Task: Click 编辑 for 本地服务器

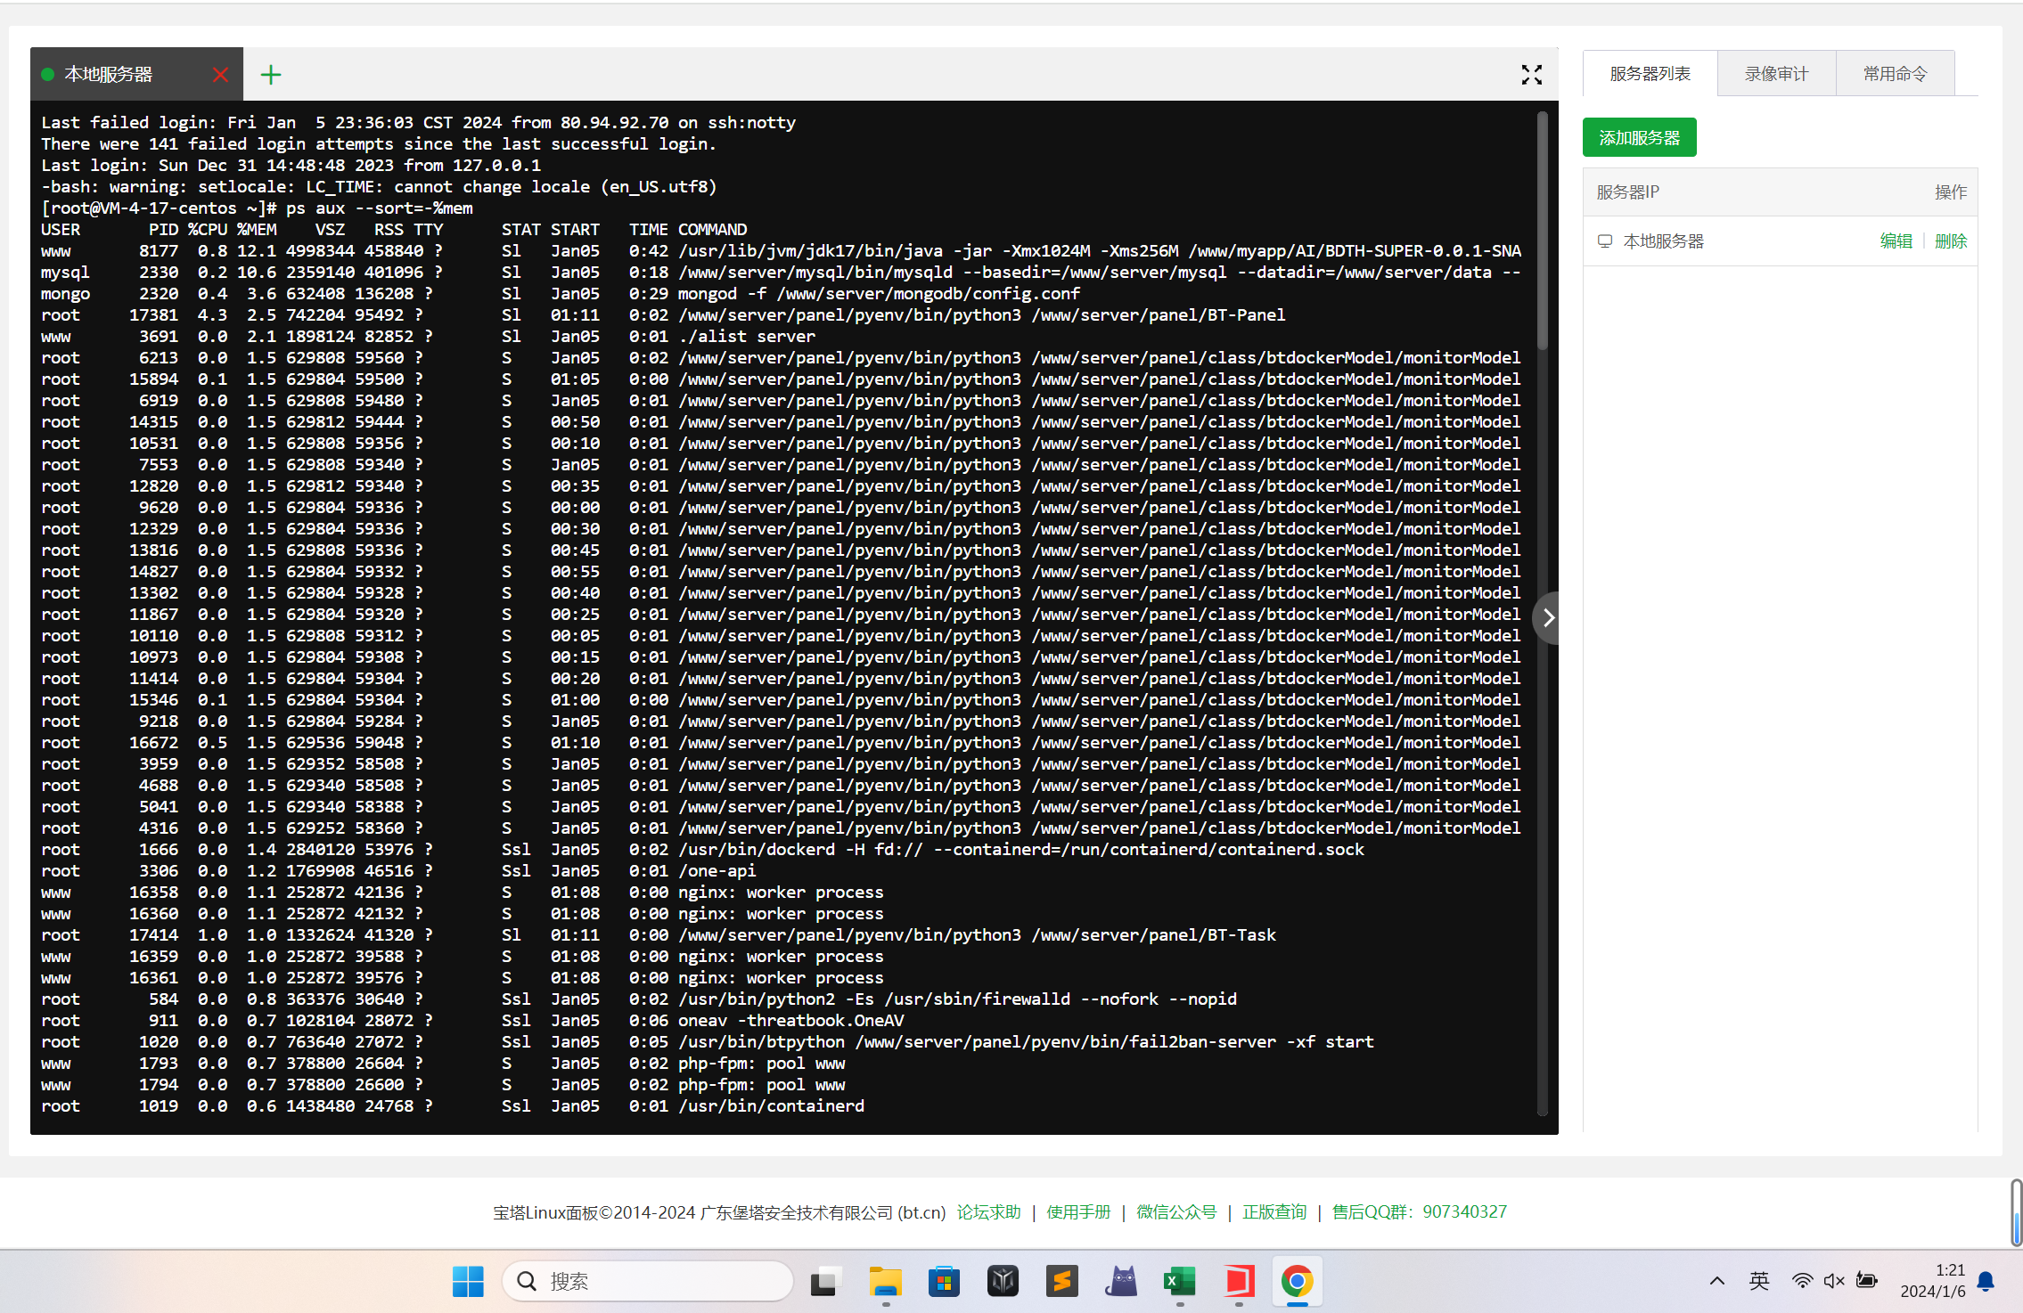Action: pos(1896,241)
